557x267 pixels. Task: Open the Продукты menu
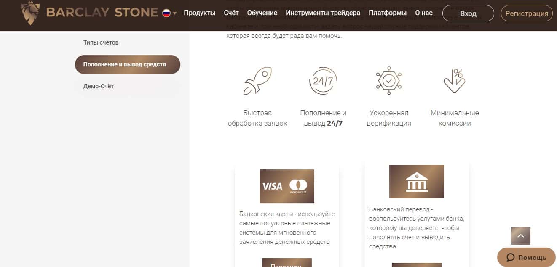[200, 13]
